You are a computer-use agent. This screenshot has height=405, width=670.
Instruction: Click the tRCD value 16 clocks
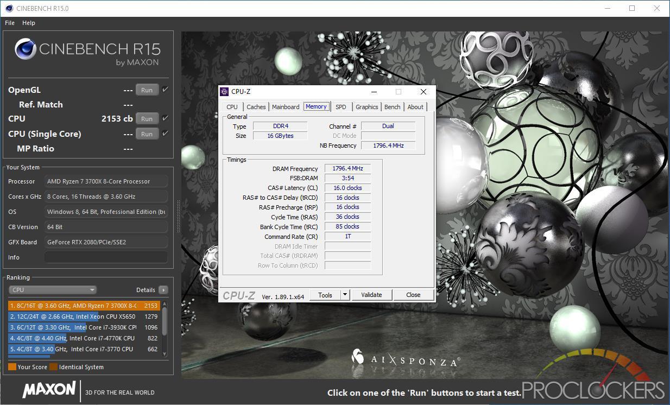coord(347,198)
